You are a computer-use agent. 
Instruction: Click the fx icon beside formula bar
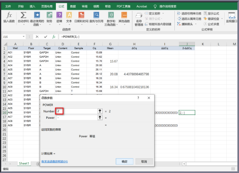click(x=54, y=37)
